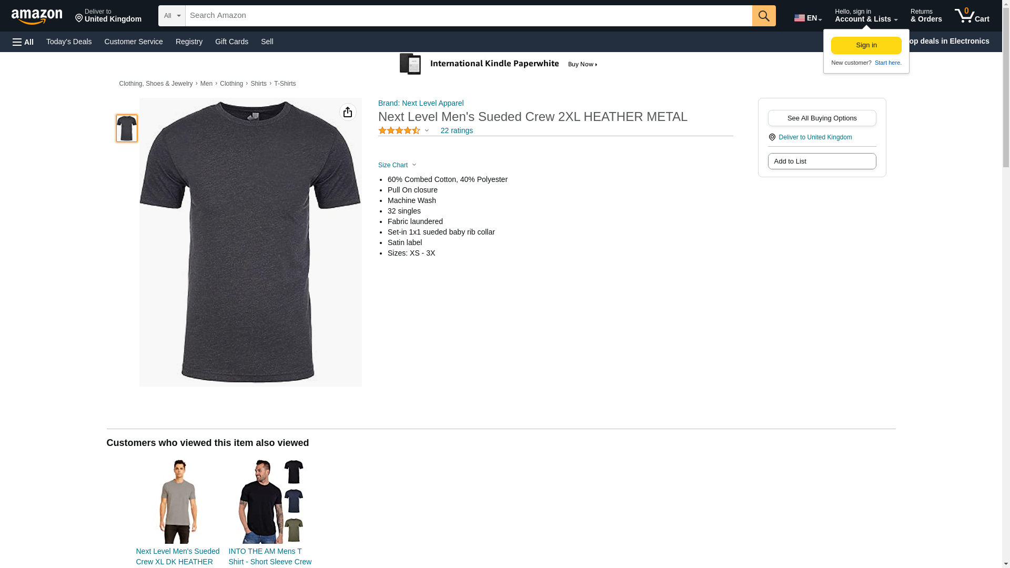1010x568 pixels.
Task: Go to Customer Service page
Action: coord(134,42)
